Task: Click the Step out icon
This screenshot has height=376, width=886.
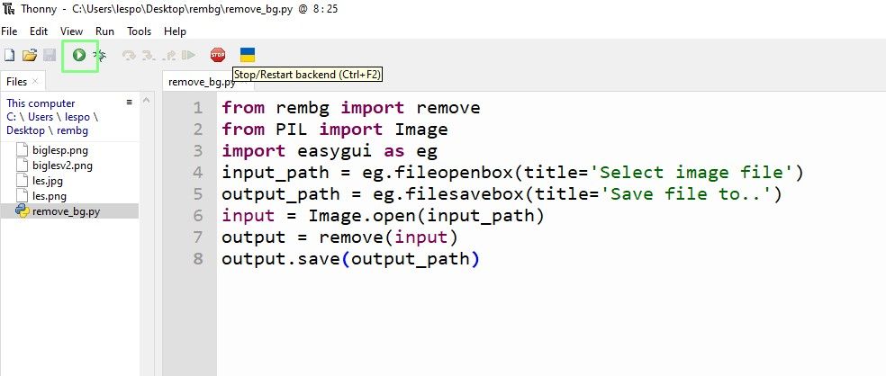Action: pos(168,55)
